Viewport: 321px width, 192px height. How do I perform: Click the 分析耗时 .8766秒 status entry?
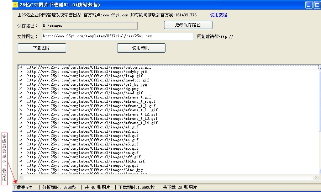click(59, 187)
